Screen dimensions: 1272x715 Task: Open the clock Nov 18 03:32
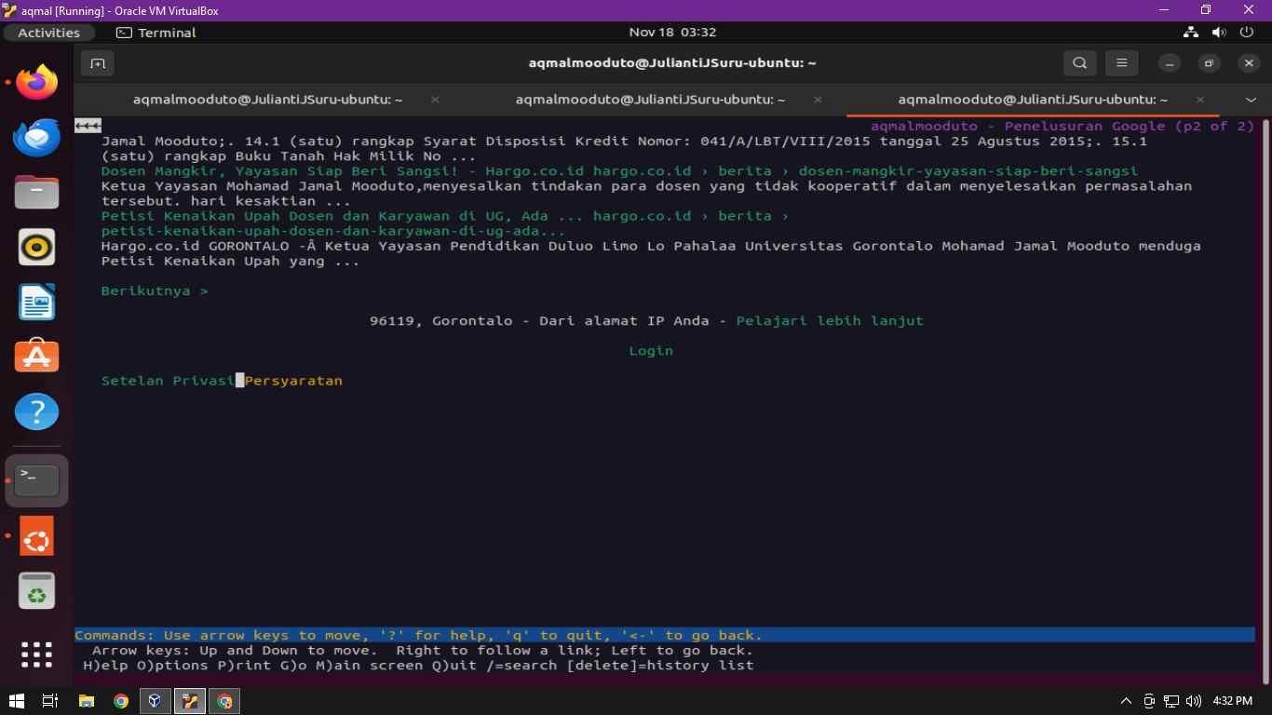pyautogui.click(x=672, y=33)
